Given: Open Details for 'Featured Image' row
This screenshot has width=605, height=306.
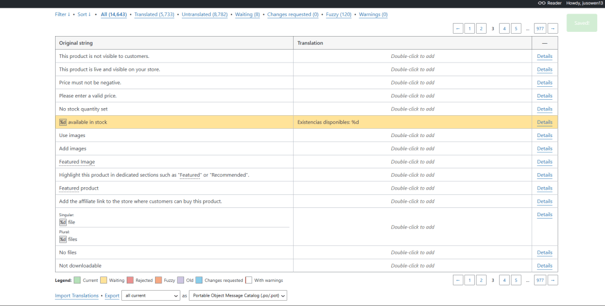Looking at the screenshot, I should click(x=545, y=162).
